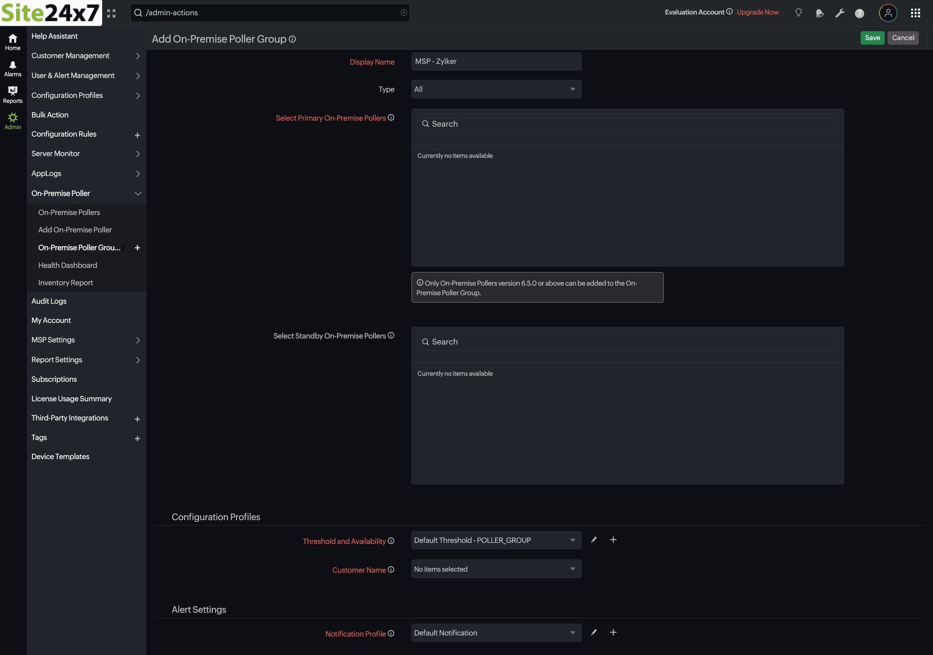The image size is (933, 655).
Task: Select the Home icon in the left sidebar
Action: point(13,41)
